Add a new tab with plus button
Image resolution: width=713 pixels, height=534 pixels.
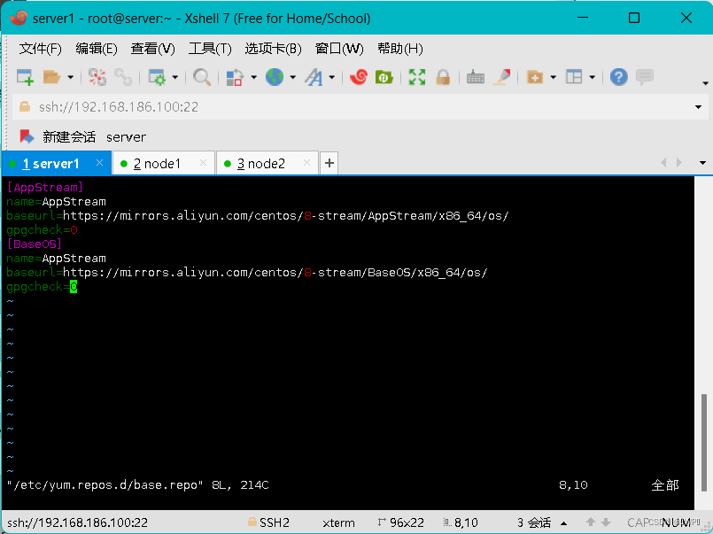pos(329,163)
